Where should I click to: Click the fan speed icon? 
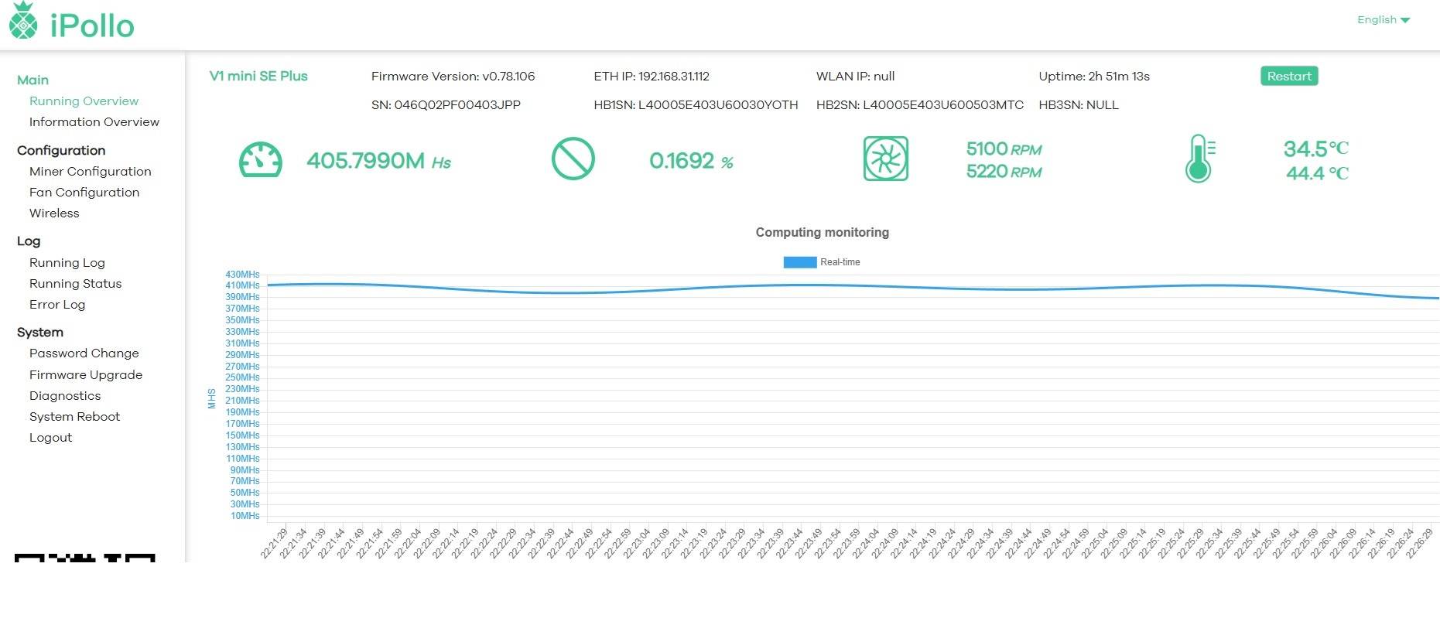coord(885,159)
